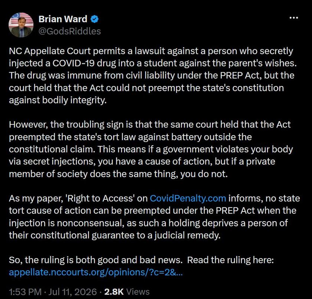The width and height of the screenshot is (312, 299).
Task: Follow the CovidPenalty.com link
Action: pos(188,198)
